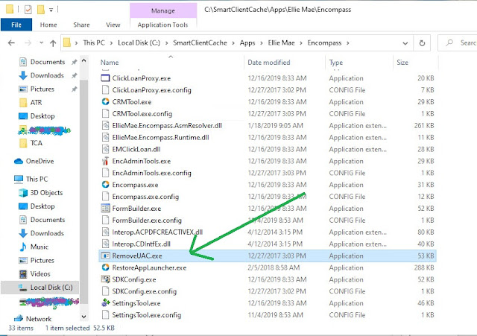Screen dimensions: 477x336
Task: Click the Interop.CDIntfEx.dll file icon
Action: click(x=105, y=244)
